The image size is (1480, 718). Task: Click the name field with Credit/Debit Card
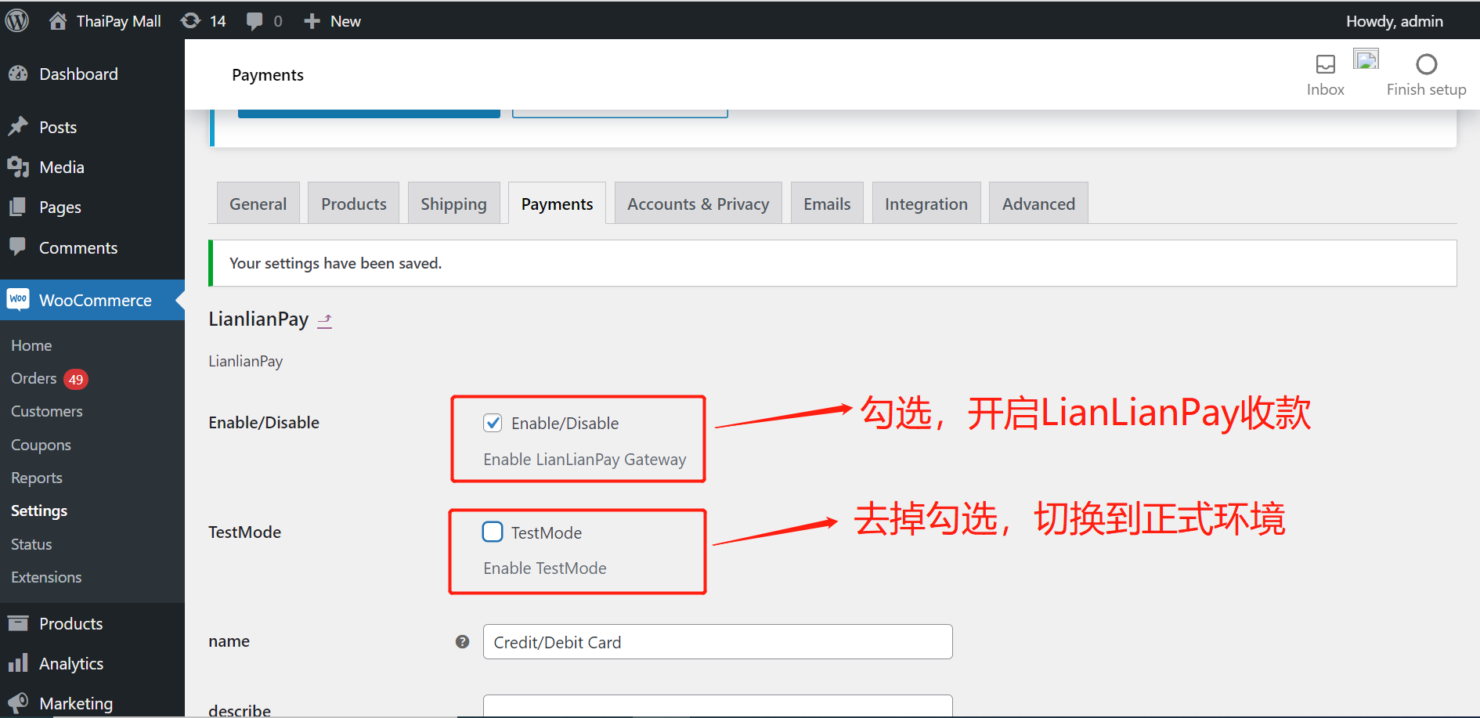click(x=717, y=641)
